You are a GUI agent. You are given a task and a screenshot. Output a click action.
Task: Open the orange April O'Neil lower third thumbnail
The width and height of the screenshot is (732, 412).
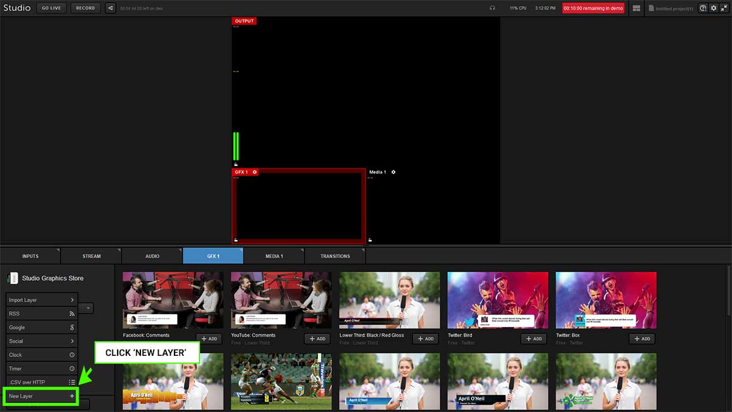pos(173,381)
